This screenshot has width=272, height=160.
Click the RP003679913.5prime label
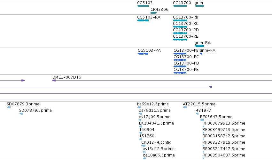tap(224, 123)
